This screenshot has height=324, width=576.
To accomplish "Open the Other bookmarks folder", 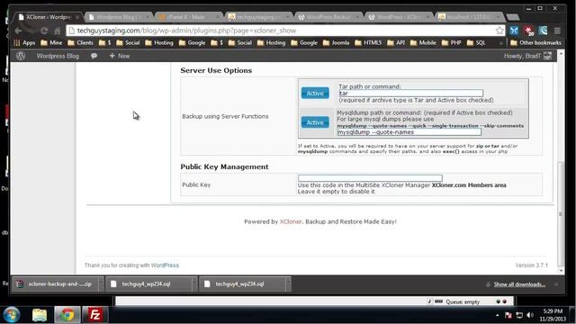I will [x=535, y=43].
